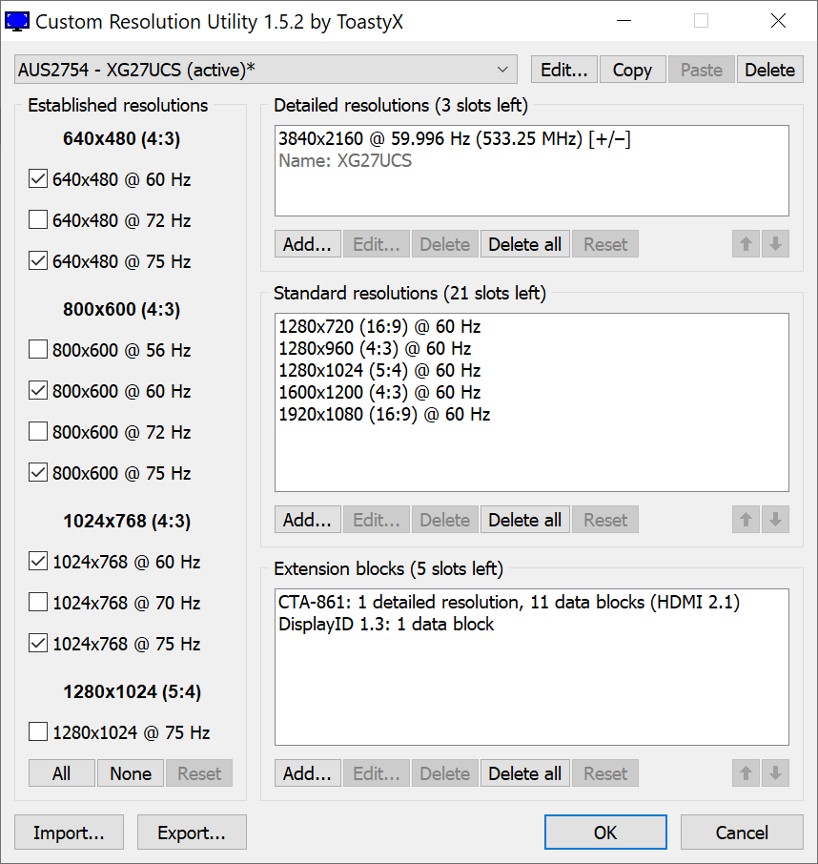Click Edit... under Extension blocks
818x864 pixels.
coord(377,773)
